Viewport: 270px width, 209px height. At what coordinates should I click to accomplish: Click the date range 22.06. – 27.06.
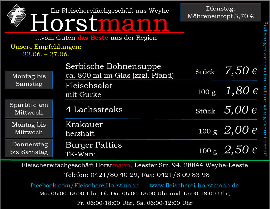pos(46,54)
